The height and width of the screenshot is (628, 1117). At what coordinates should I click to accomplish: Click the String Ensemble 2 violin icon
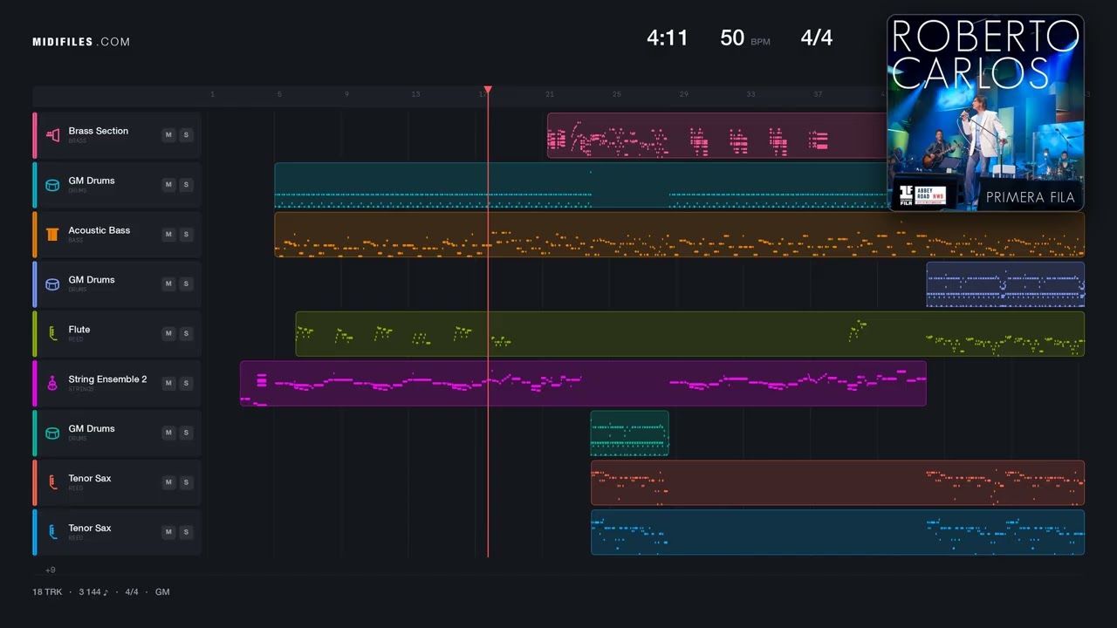[52, 384]
